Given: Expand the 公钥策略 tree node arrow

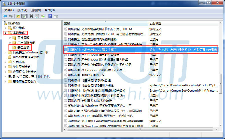Looking at the screenshot, I should point(5,62).
